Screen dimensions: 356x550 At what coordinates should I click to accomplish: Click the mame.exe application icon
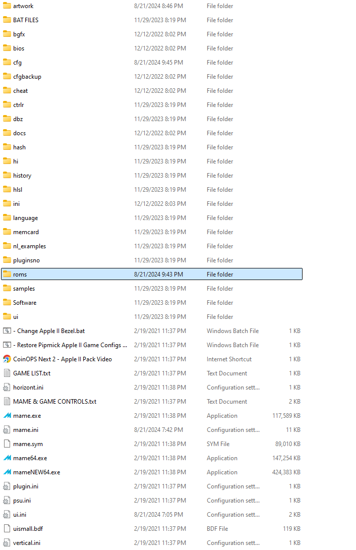coord(7,416)
